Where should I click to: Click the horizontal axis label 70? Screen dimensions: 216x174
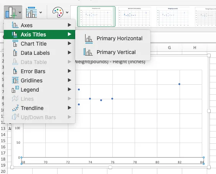[x=46, y=162]
